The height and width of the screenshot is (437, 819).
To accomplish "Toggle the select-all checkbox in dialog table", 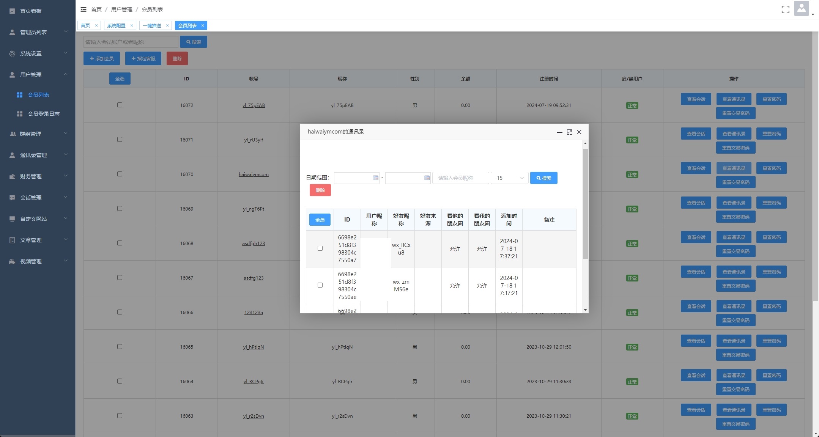I will (x=320, y=219).
